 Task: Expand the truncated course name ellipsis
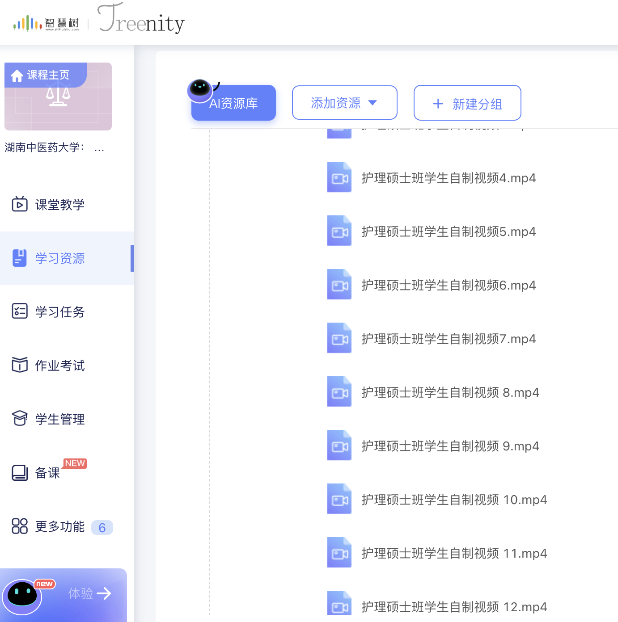pos(99,148)
